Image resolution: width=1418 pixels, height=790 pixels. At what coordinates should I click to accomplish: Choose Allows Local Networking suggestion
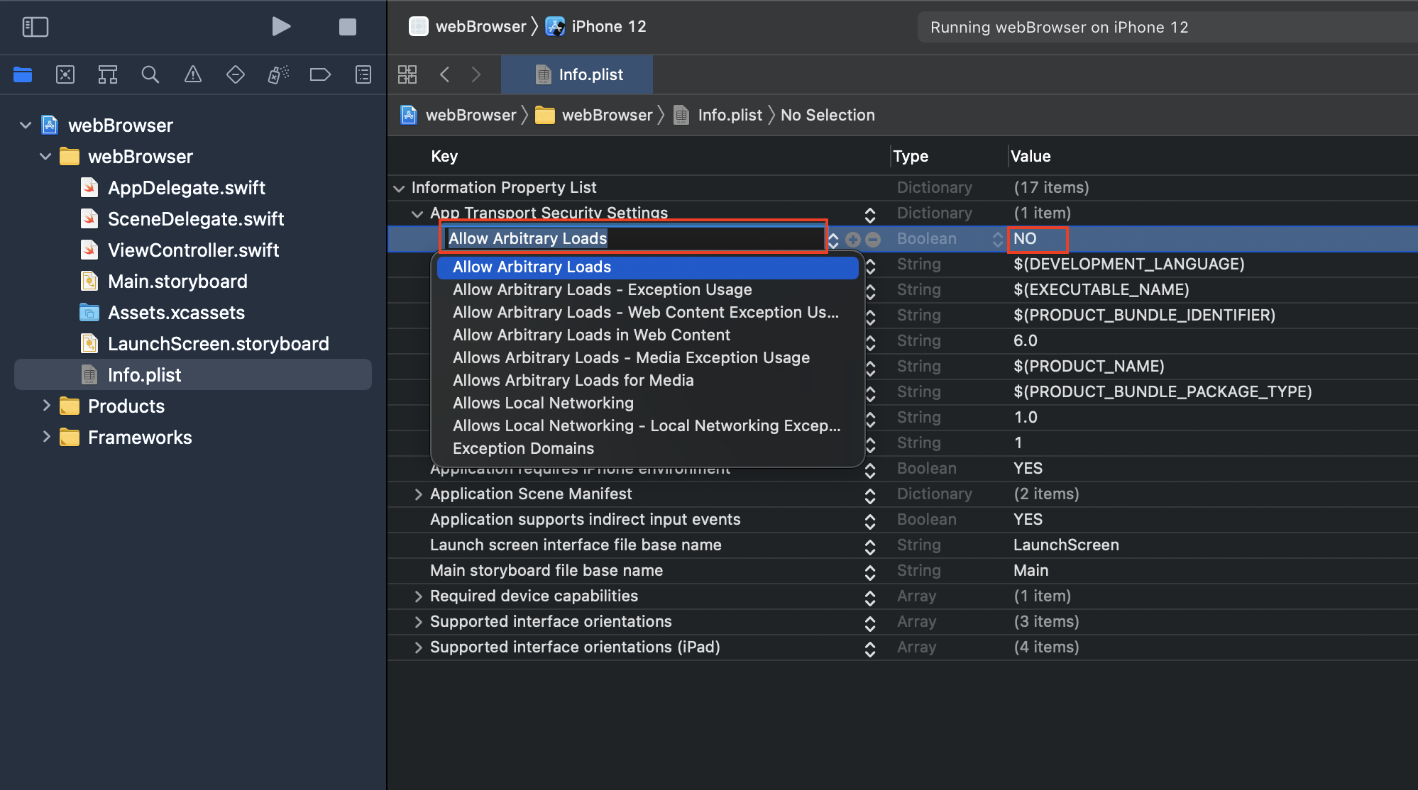pyautogui.click(x=647, y=404)
